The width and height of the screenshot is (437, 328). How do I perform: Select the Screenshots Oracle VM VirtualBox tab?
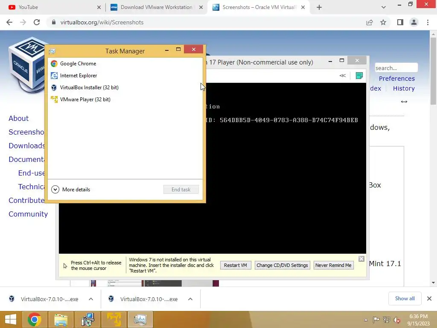coord(259,7)
